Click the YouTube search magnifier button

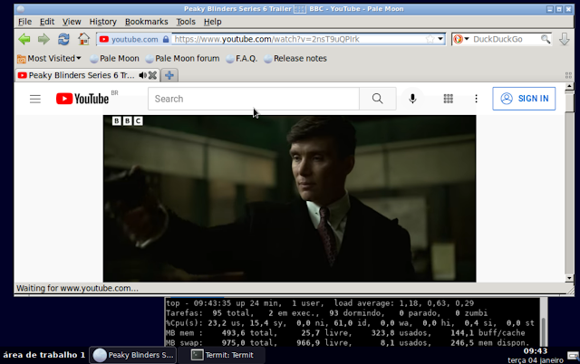point(378,99)
